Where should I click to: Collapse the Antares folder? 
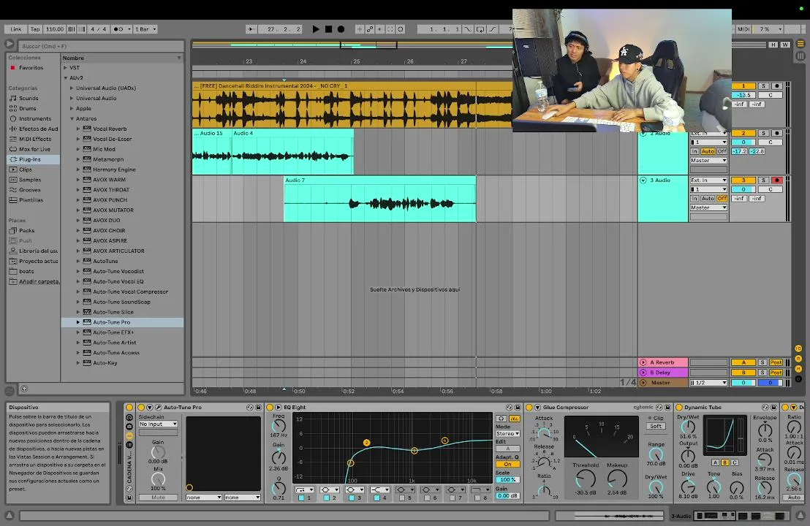click(x=72, y=119)
